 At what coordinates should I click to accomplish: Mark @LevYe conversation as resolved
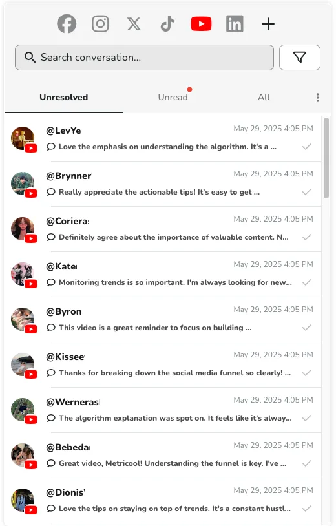(306, 147)
